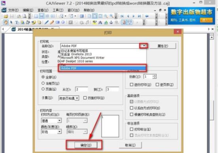Open the 窗口(W) menu
The image size is (218, 153).
click(x=73, y=10)
